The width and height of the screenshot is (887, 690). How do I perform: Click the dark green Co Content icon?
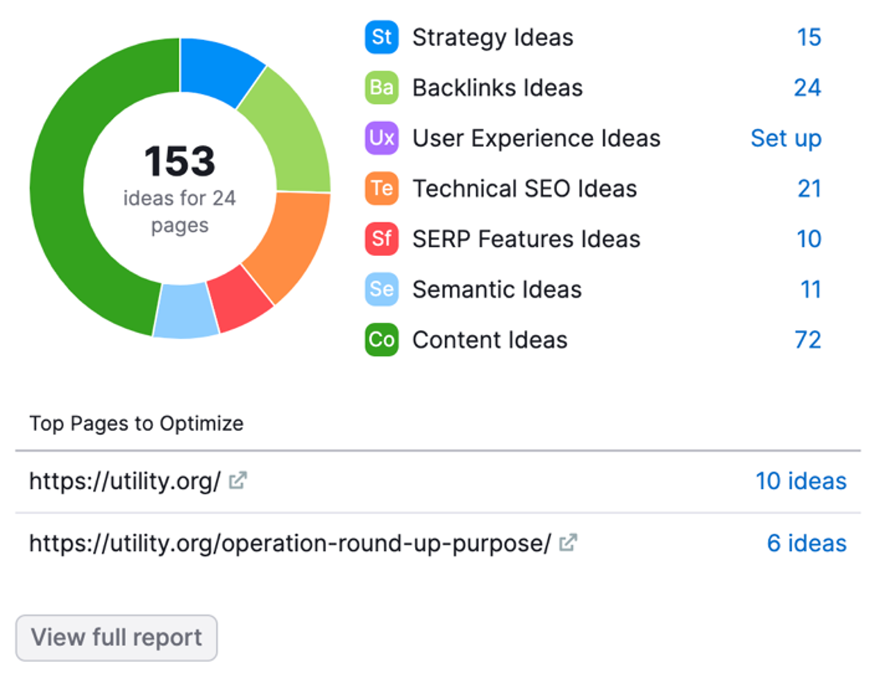pyautogui.click(x=381, y=340)
